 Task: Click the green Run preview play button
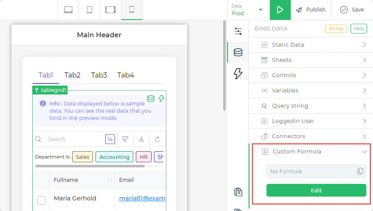280,10
